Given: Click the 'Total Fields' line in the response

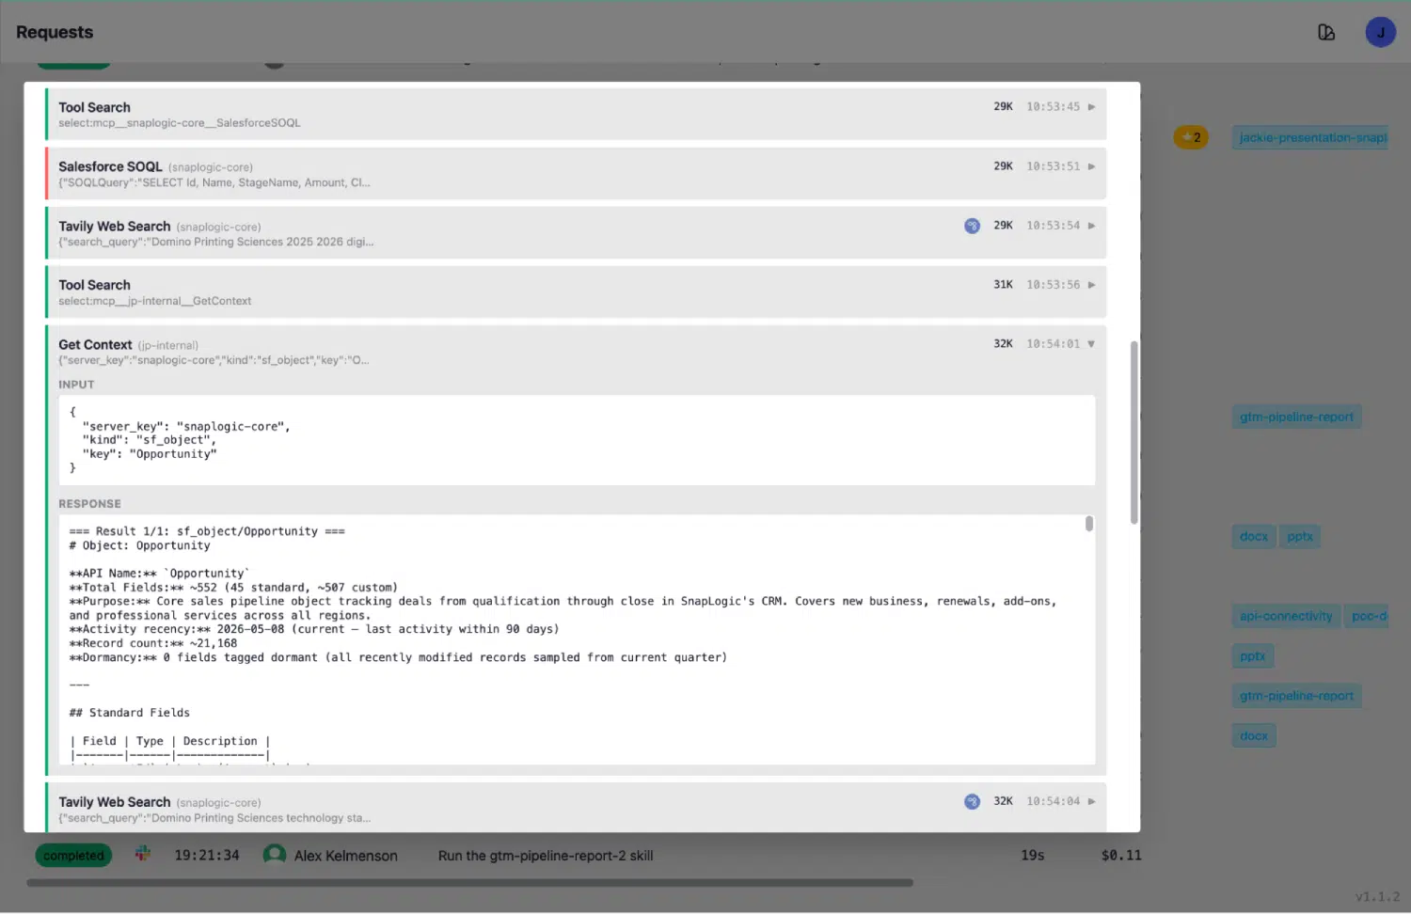Looking at the screenshot, I should click(233, 588).
